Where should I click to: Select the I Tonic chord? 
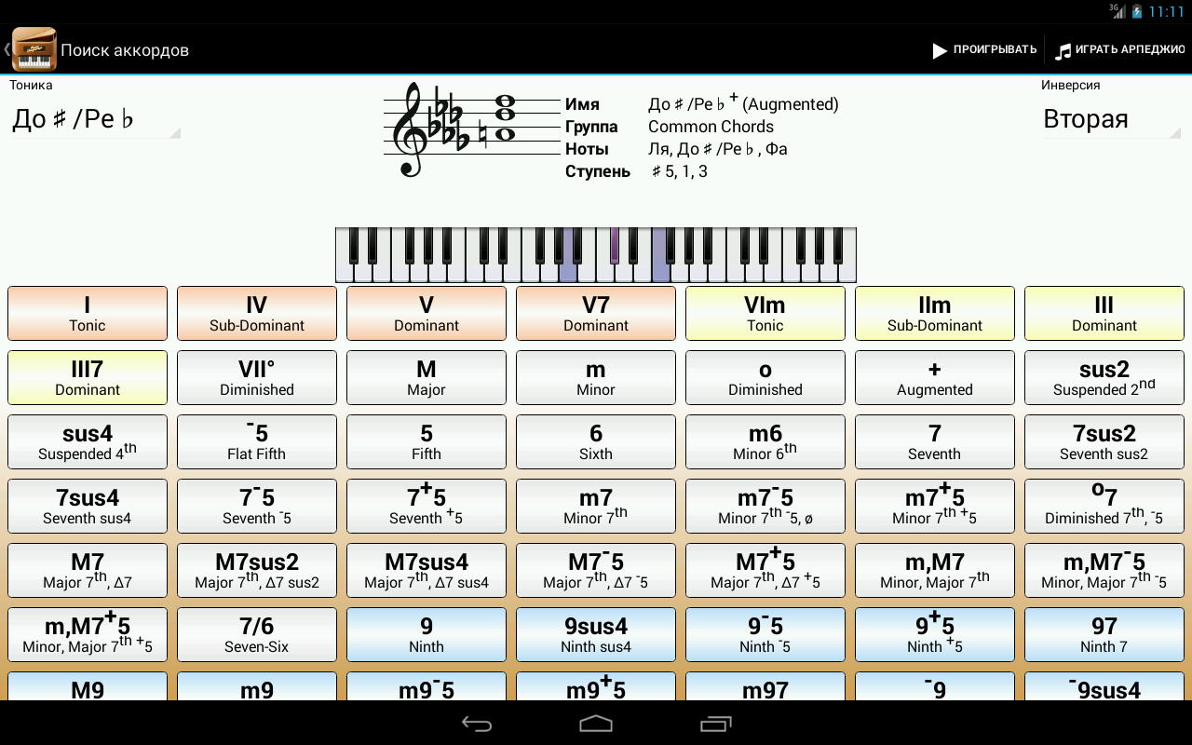88,314
